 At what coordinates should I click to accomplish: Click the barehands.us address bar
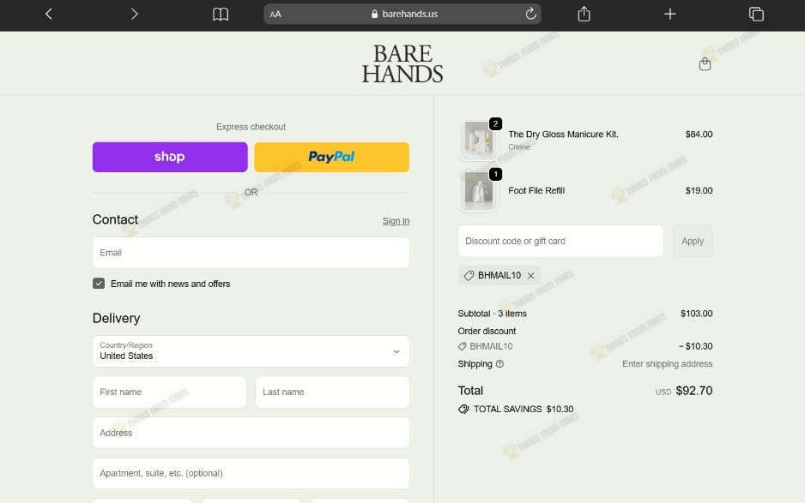tap(402, 14)
